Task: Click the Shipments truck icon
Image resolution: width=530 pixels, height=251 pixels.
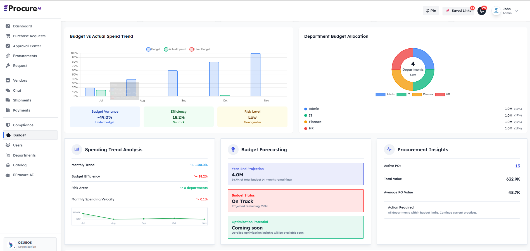Action: coord(8,100)
